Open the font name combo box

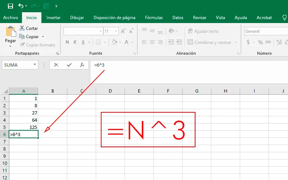[x=83, y=31]
